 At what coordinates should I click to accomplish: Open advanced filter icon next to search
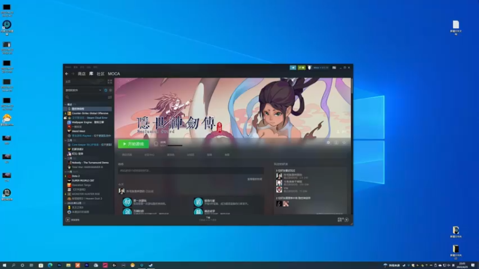click(x=110, y=97)
